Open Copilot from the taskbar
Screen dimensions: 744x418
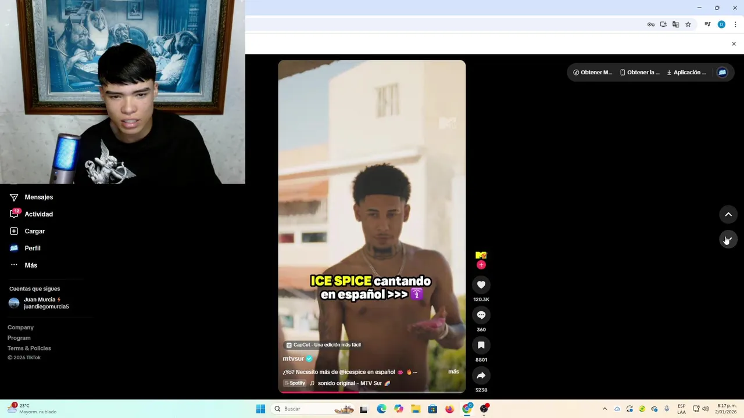[399, 409]
